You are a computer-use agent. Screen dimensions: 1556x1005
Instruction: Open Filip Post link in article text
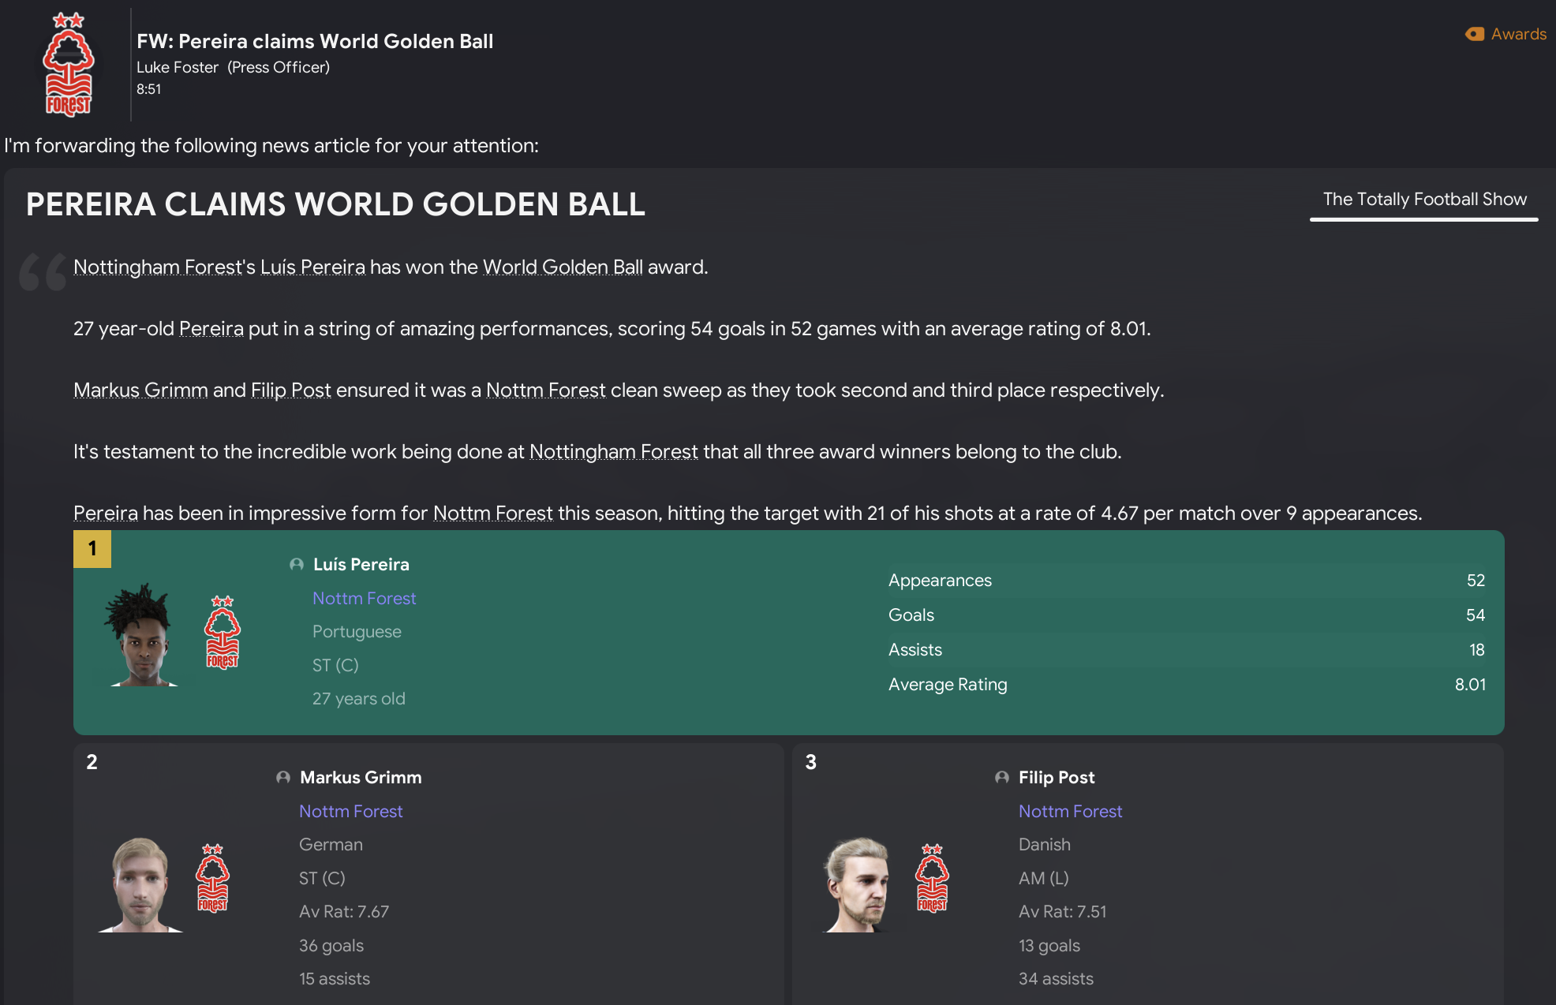point(290,390)
